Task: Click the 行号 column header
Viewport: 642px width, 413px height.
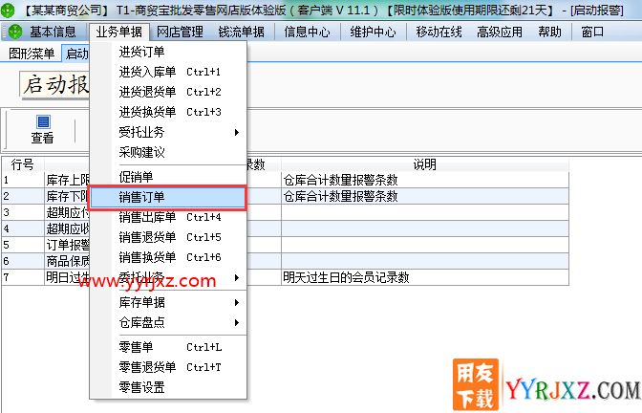Action: pos(23,164)
